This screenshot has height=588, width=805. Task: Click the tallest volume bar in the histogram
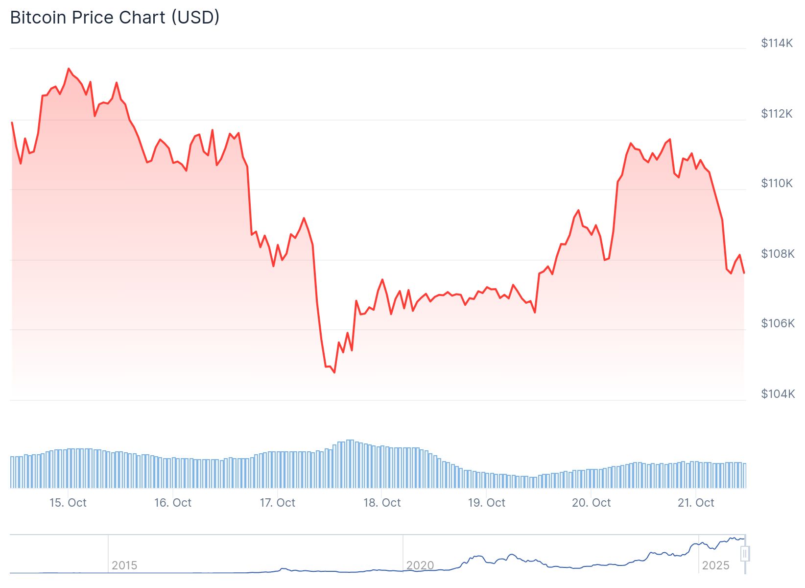[x=350, y=464]
